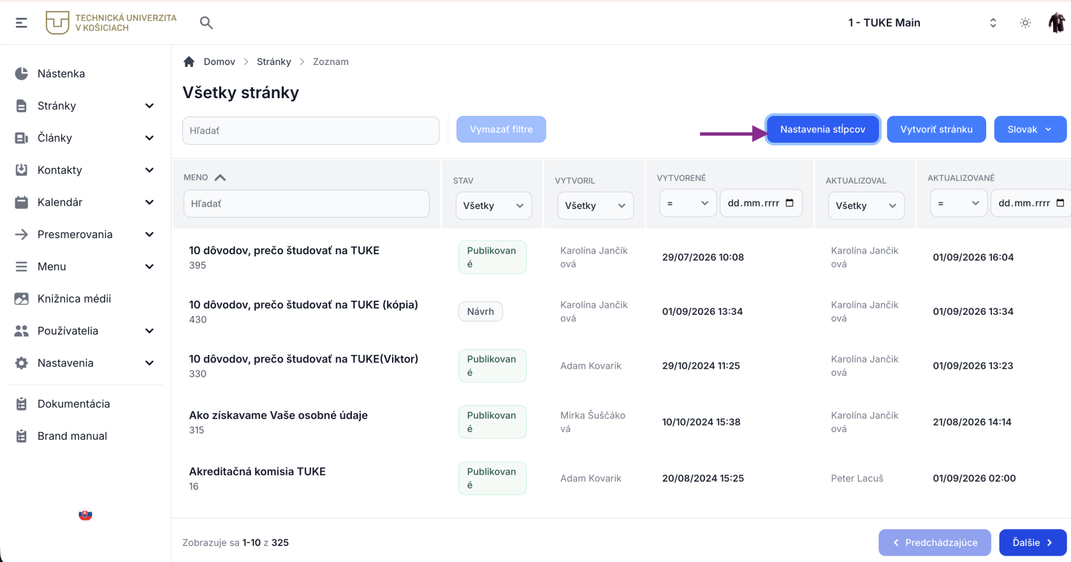Open the Slovak language dropdown button
This screenshot has height=562, width=1071.
tap(1030, 129)
